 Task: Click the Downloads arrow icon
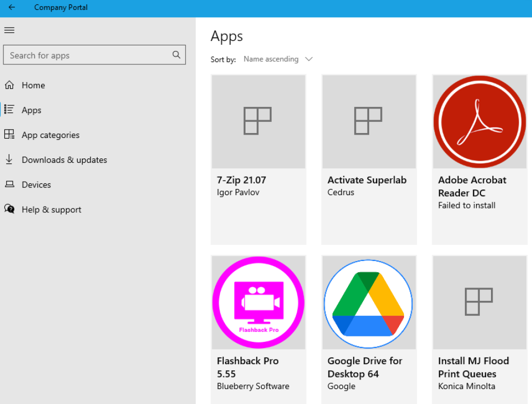pos(9,159)
